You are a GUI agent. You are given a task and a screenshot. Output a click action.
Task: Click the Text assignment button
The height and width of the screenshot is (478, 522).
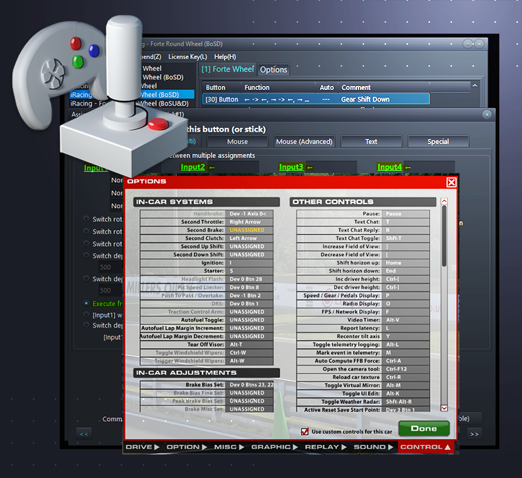click(371, 141)
